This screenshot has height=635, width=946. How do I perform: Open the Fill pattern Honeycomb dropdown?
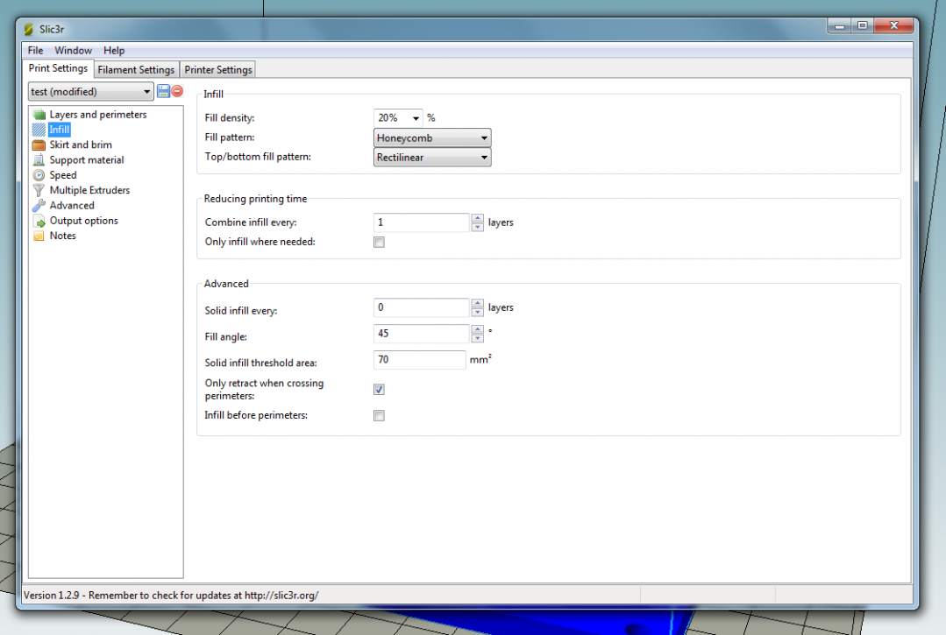click(x=432, y=138)
